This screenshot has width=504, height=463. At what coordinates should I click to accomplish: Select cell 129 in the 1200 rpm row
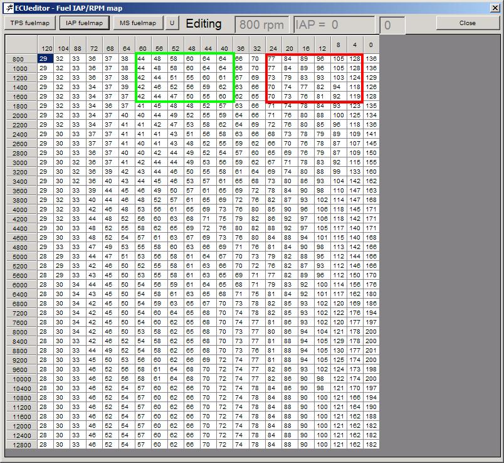[x=371, y=78]
